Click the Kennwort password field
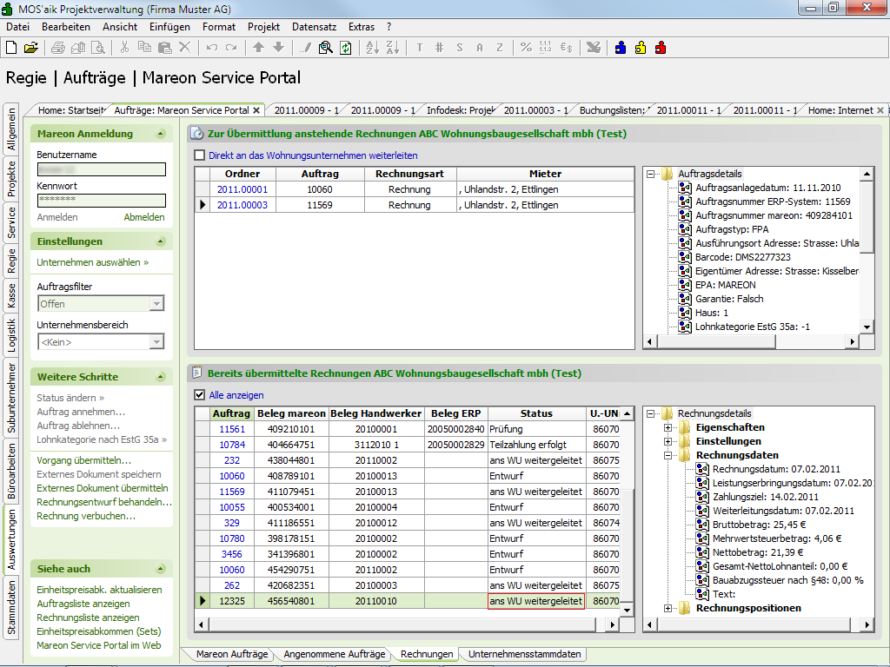The height and width of the screenshot is (667, 890). point(101,201)
